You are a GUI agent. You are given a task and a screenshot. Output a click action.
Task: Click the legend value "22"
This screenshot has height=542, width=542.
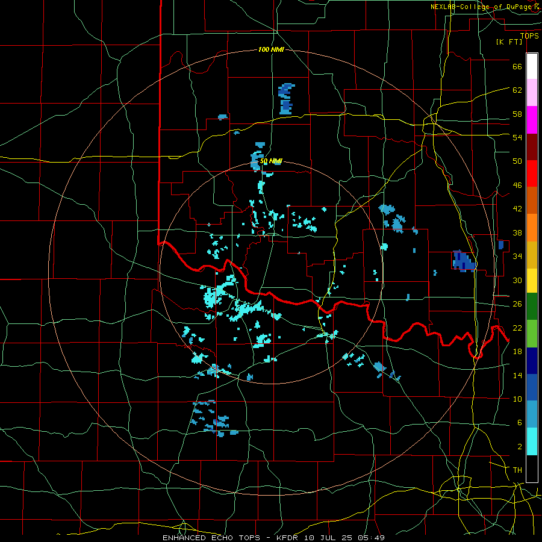point(517,328)
